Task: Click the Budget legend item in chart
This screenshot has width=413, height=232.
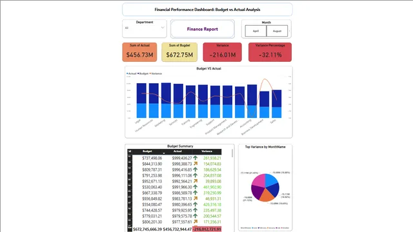Action: [x=143, y=73]
